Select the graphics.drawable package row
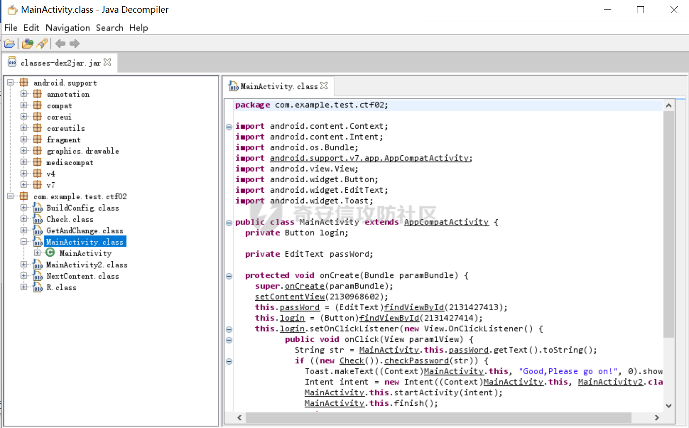Screen dimensions: 689x428 pos(83,151)
